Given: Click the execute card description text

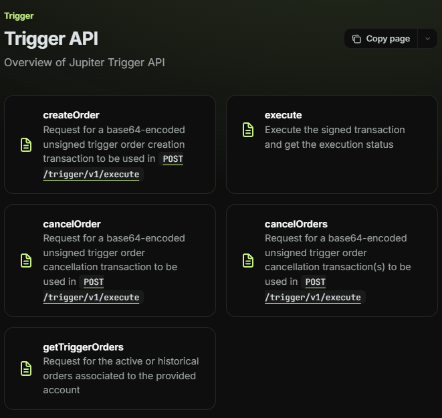Looking at the screenshot, I should click(334, 137).
